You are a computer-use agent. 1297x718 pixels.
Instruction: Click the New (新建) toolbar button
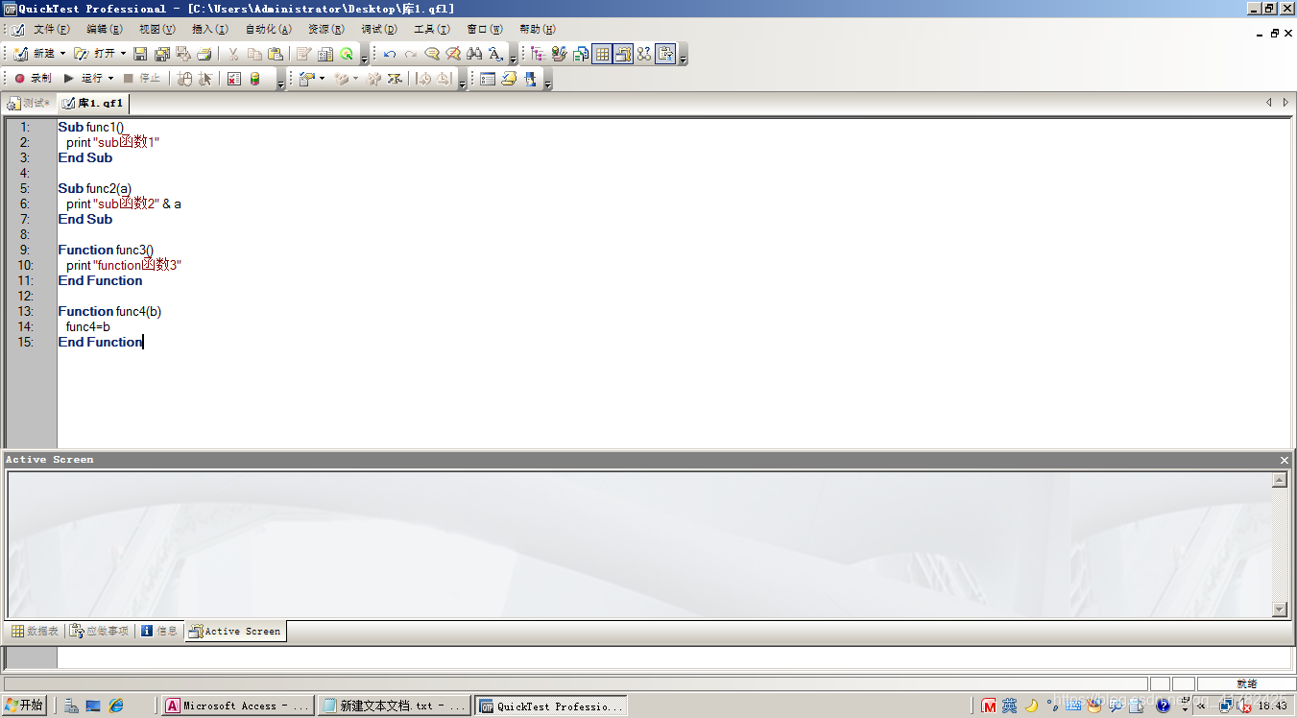coord(34,54)
